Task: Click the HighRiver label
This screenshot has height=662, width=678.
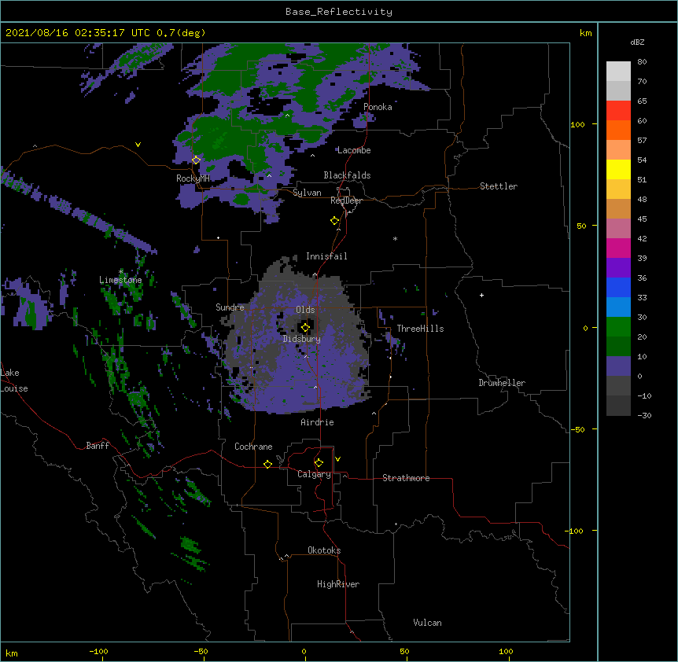Action: 338,584
